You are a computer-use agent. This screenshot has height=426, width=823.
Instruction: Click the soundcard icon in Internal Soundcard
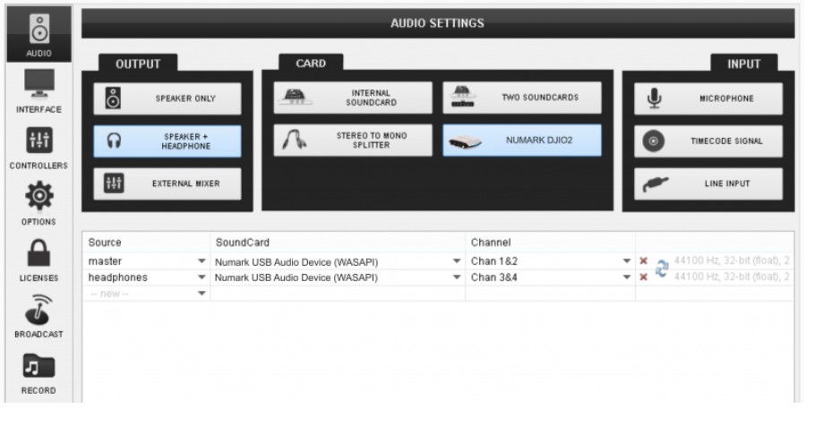[x=296, y=97]
